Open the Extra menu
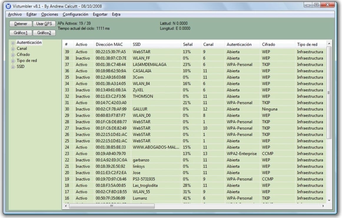 (x=116, y=14)
